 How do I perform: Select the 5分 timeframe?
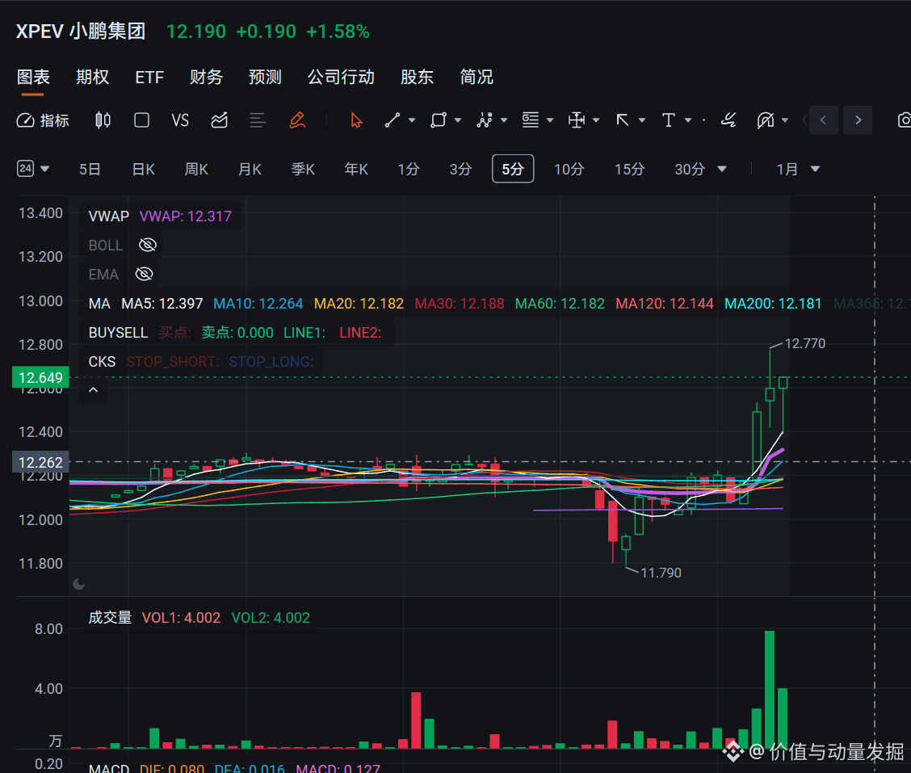click(x=513, y=169)
